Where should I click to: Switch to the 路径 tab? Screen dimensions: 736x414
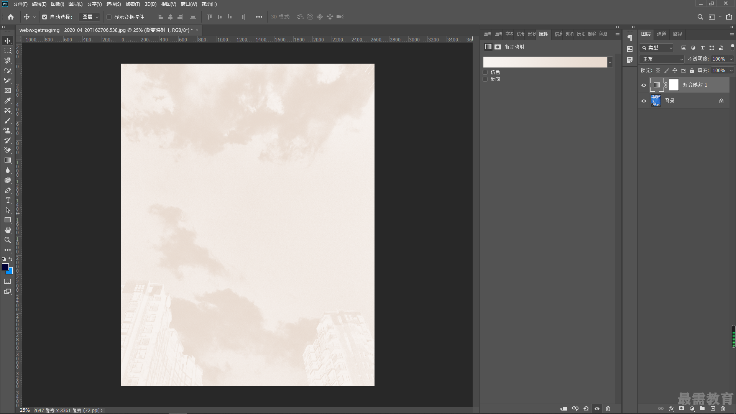coord(678,34)
